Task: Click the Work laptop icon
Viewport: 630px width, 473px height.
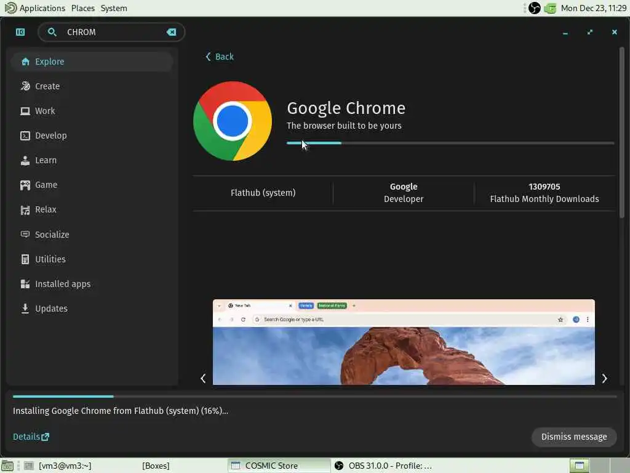Action: click(25, 111)
